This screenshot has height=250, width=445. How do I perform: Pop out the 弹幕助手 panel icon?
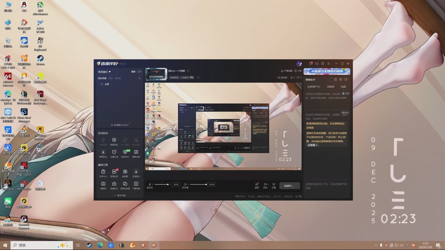tap(335, 79)
